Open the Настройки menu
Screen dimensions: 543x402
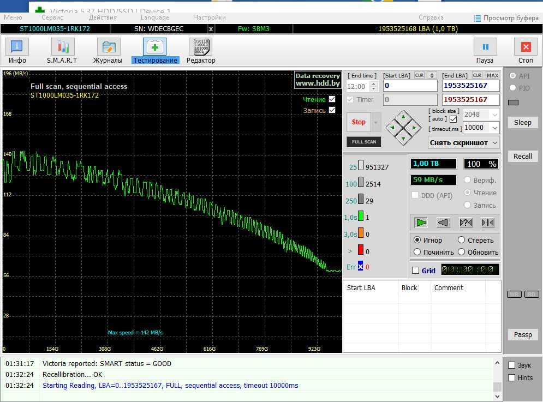(x=210, y=17)
